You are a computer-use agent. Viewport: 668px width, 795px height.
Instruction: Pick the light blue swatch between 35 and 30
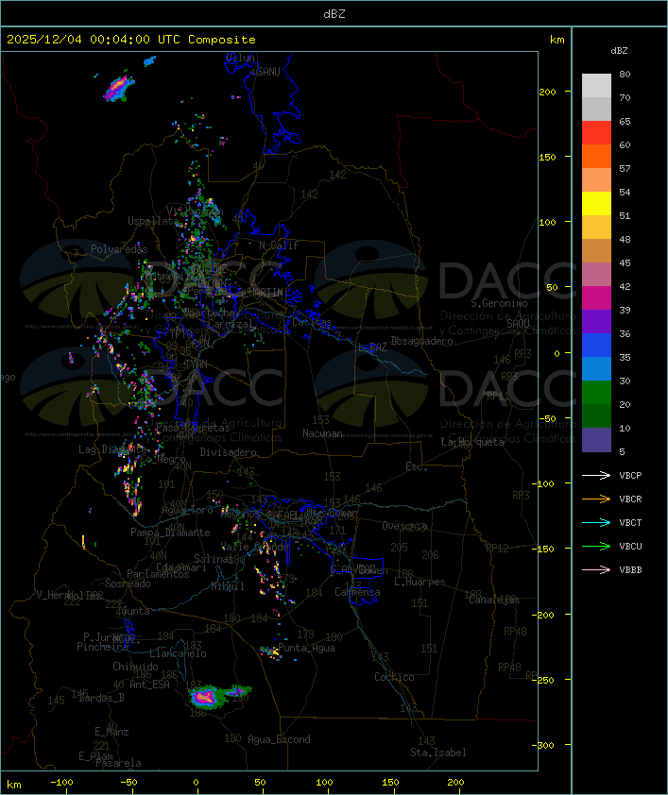tap(596, 369)
